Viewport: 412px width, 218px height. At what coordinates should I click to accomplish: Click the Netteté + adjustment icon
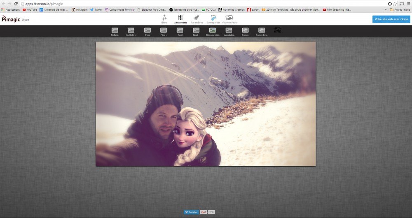(131, 30)
